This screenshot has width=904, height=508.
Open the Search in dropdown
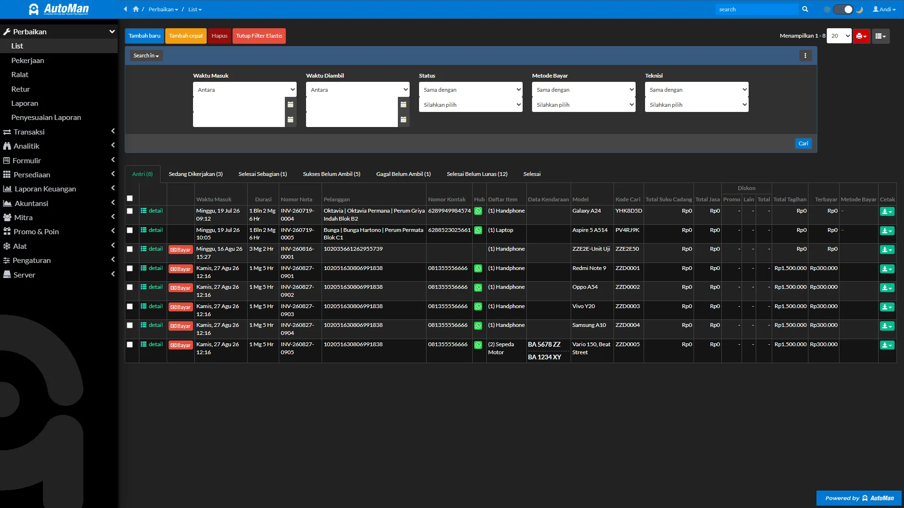(146, 56)
